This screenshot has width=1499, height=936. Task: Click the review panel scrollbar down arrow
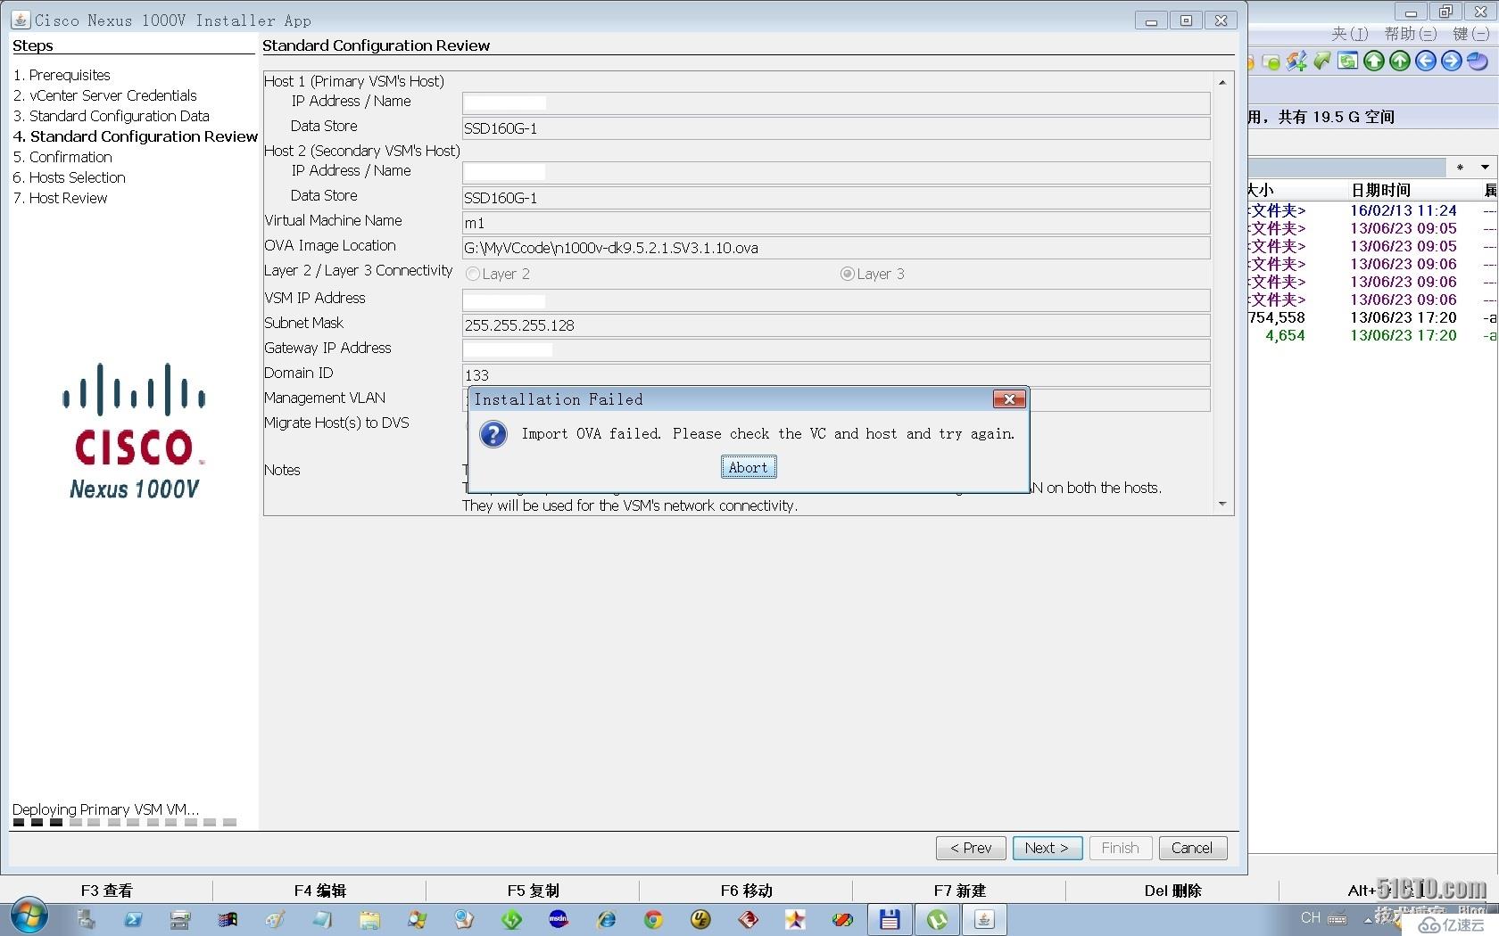1222,505
